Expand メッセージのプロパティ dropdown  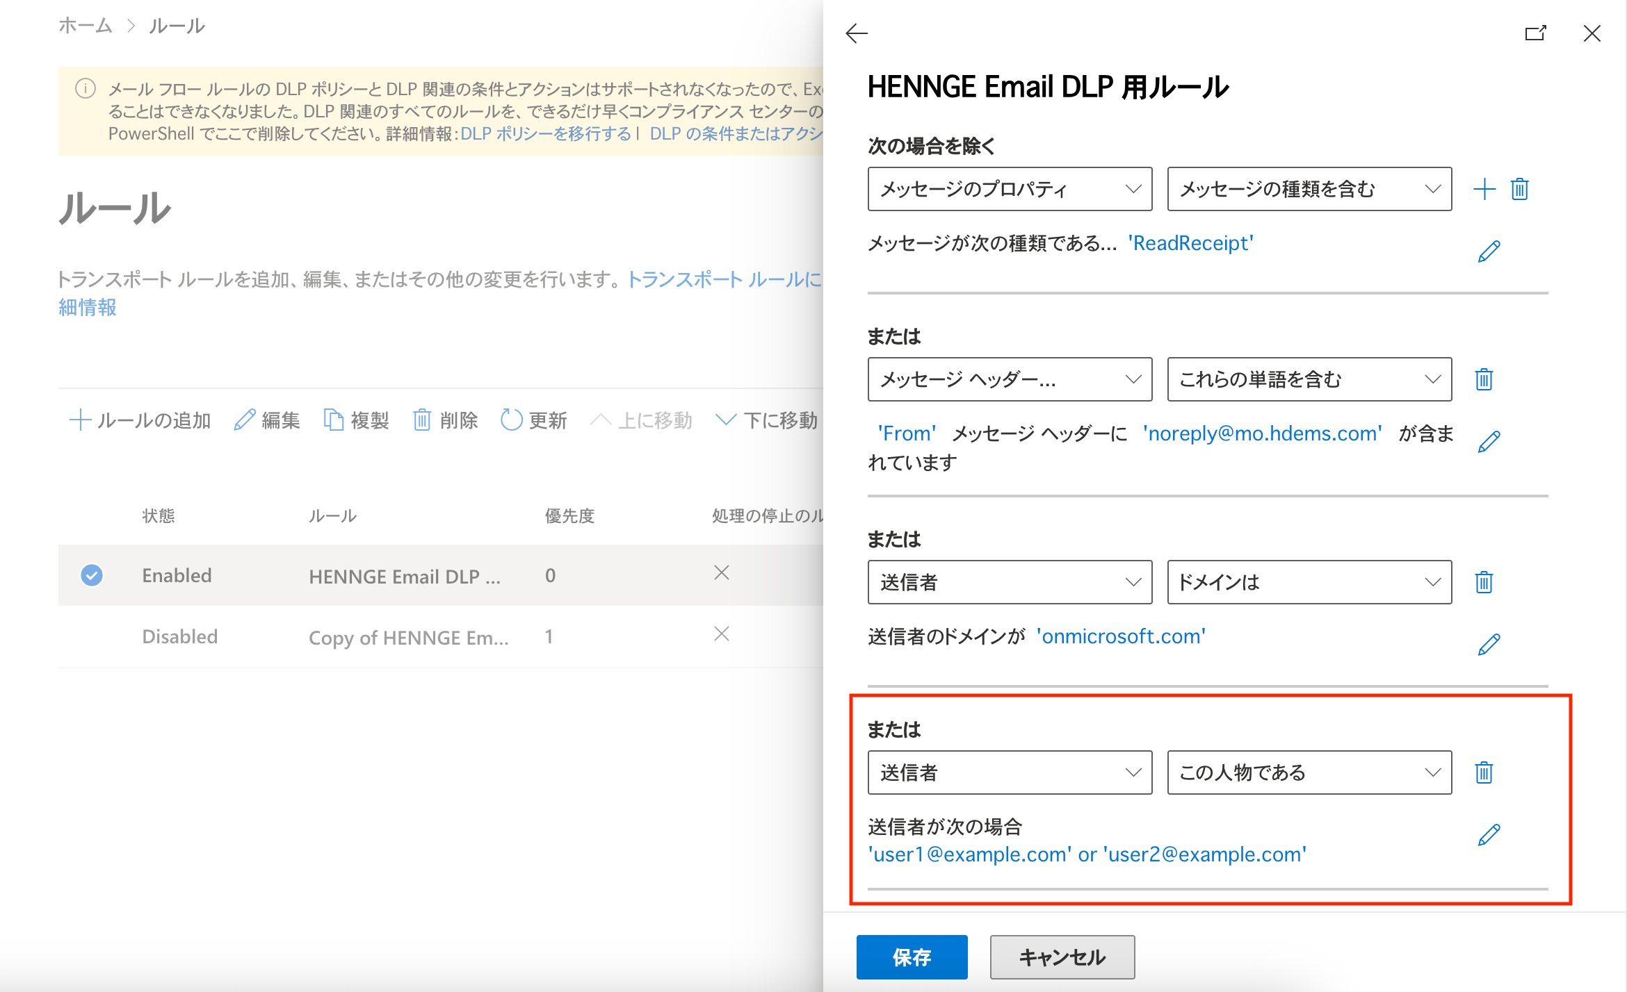pyautogui.click(x=1010, y=189)
